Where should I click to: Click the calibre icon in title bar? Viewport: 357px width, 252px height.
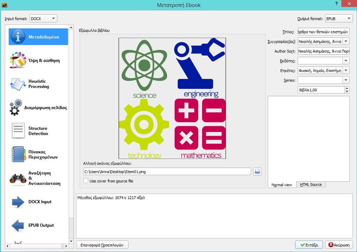(x=4, y=5)
